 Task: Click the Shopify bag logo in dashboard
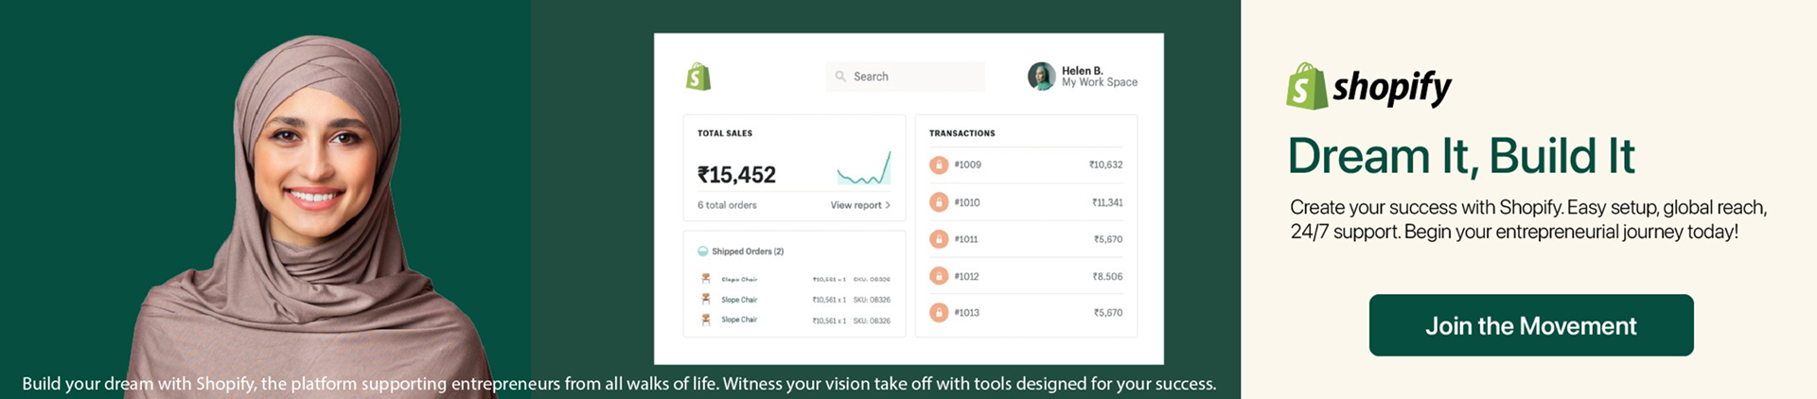pyautogui.click(x=698, y=77)
